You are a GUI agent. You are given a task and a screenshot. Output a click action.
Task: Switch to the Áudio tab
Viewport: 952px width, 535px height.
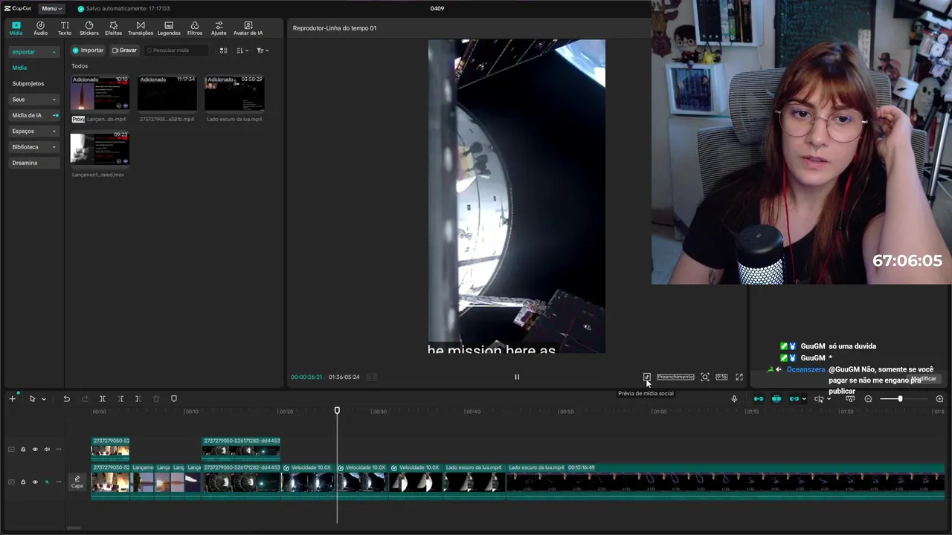40,28
